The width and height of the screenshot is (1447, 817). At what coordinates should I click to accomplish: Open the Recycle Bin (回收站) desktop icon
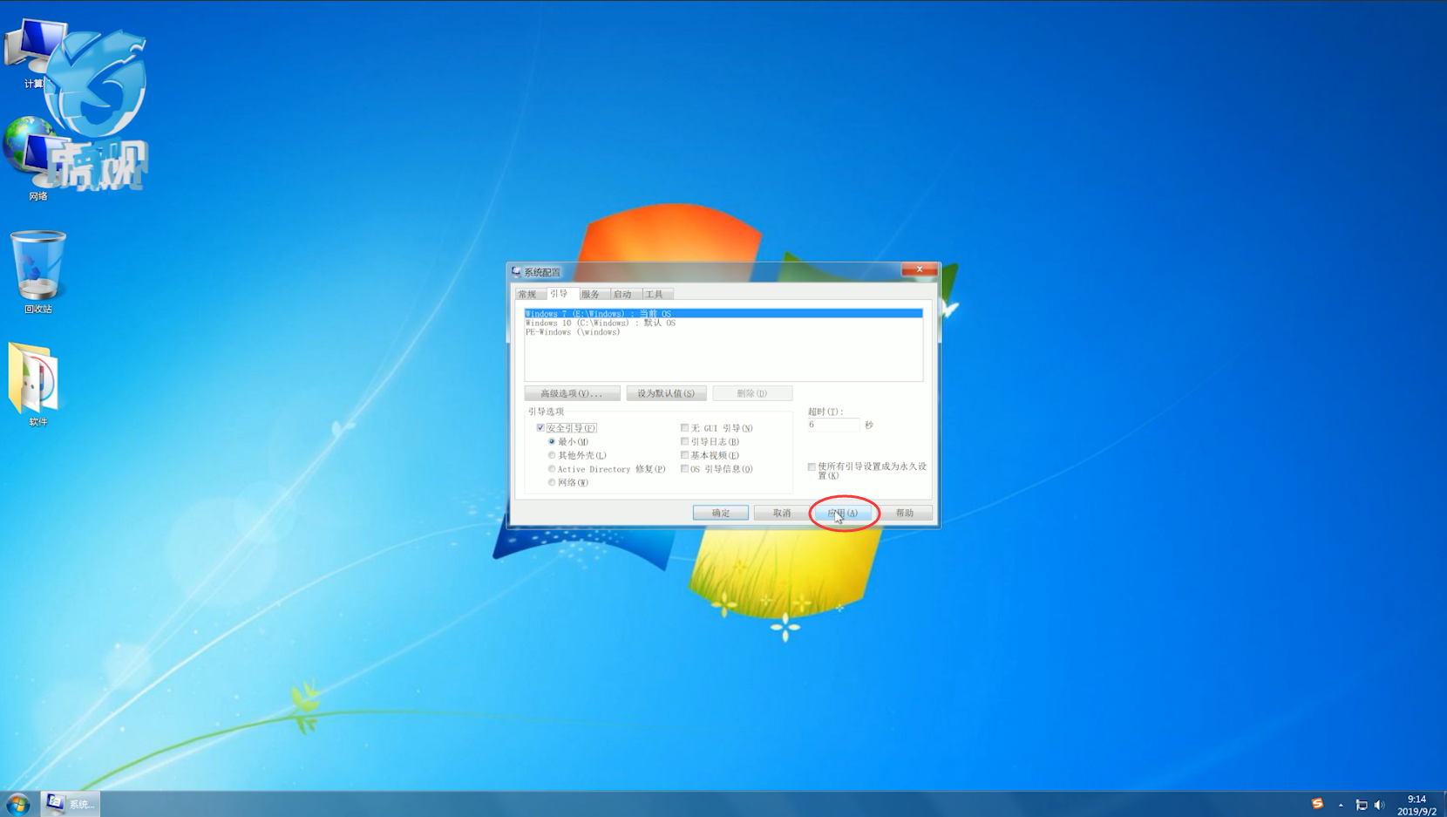[37, 271]
